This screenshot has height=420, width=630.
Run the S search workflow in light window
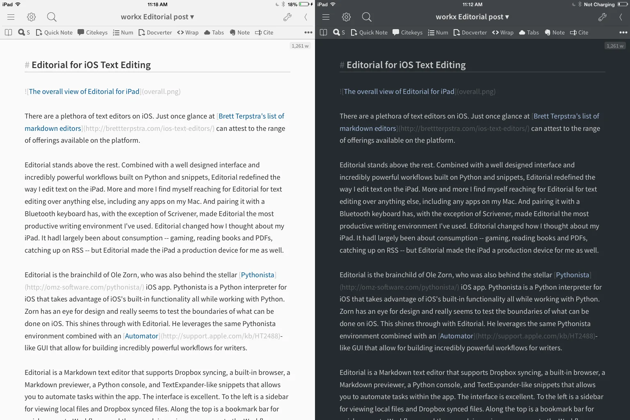point(24,32)
